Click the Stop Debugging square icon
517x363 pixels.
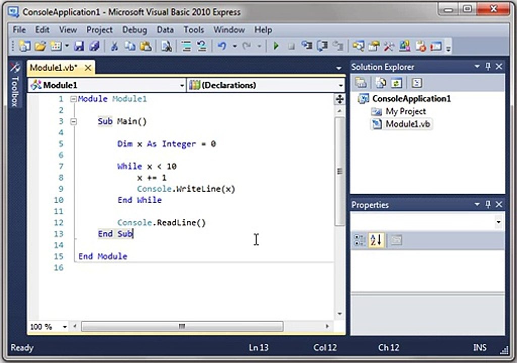(x=291, y=46)
